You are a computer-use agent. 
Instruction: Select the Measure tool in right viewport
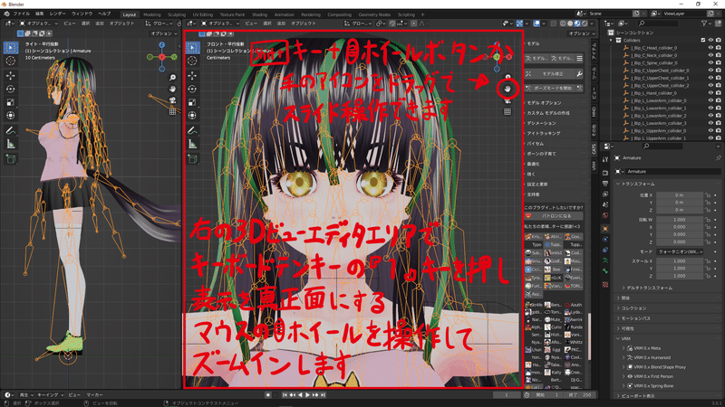[193, 145]
